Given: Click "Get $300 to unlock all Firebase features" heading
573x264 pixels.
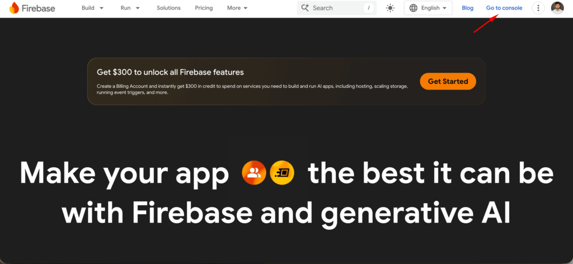Looking at the screenshot, I should click(x=170, y=72).
